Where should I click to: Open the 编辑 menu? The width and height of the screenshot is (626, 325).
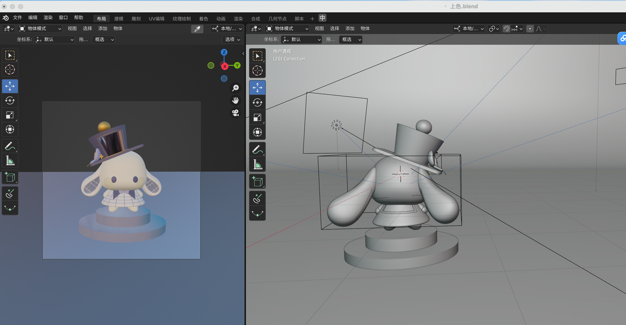[33, 17]
